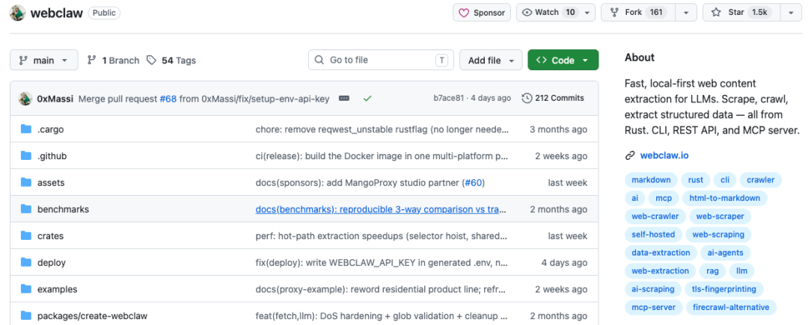Open the crates folder

(51, 236)
